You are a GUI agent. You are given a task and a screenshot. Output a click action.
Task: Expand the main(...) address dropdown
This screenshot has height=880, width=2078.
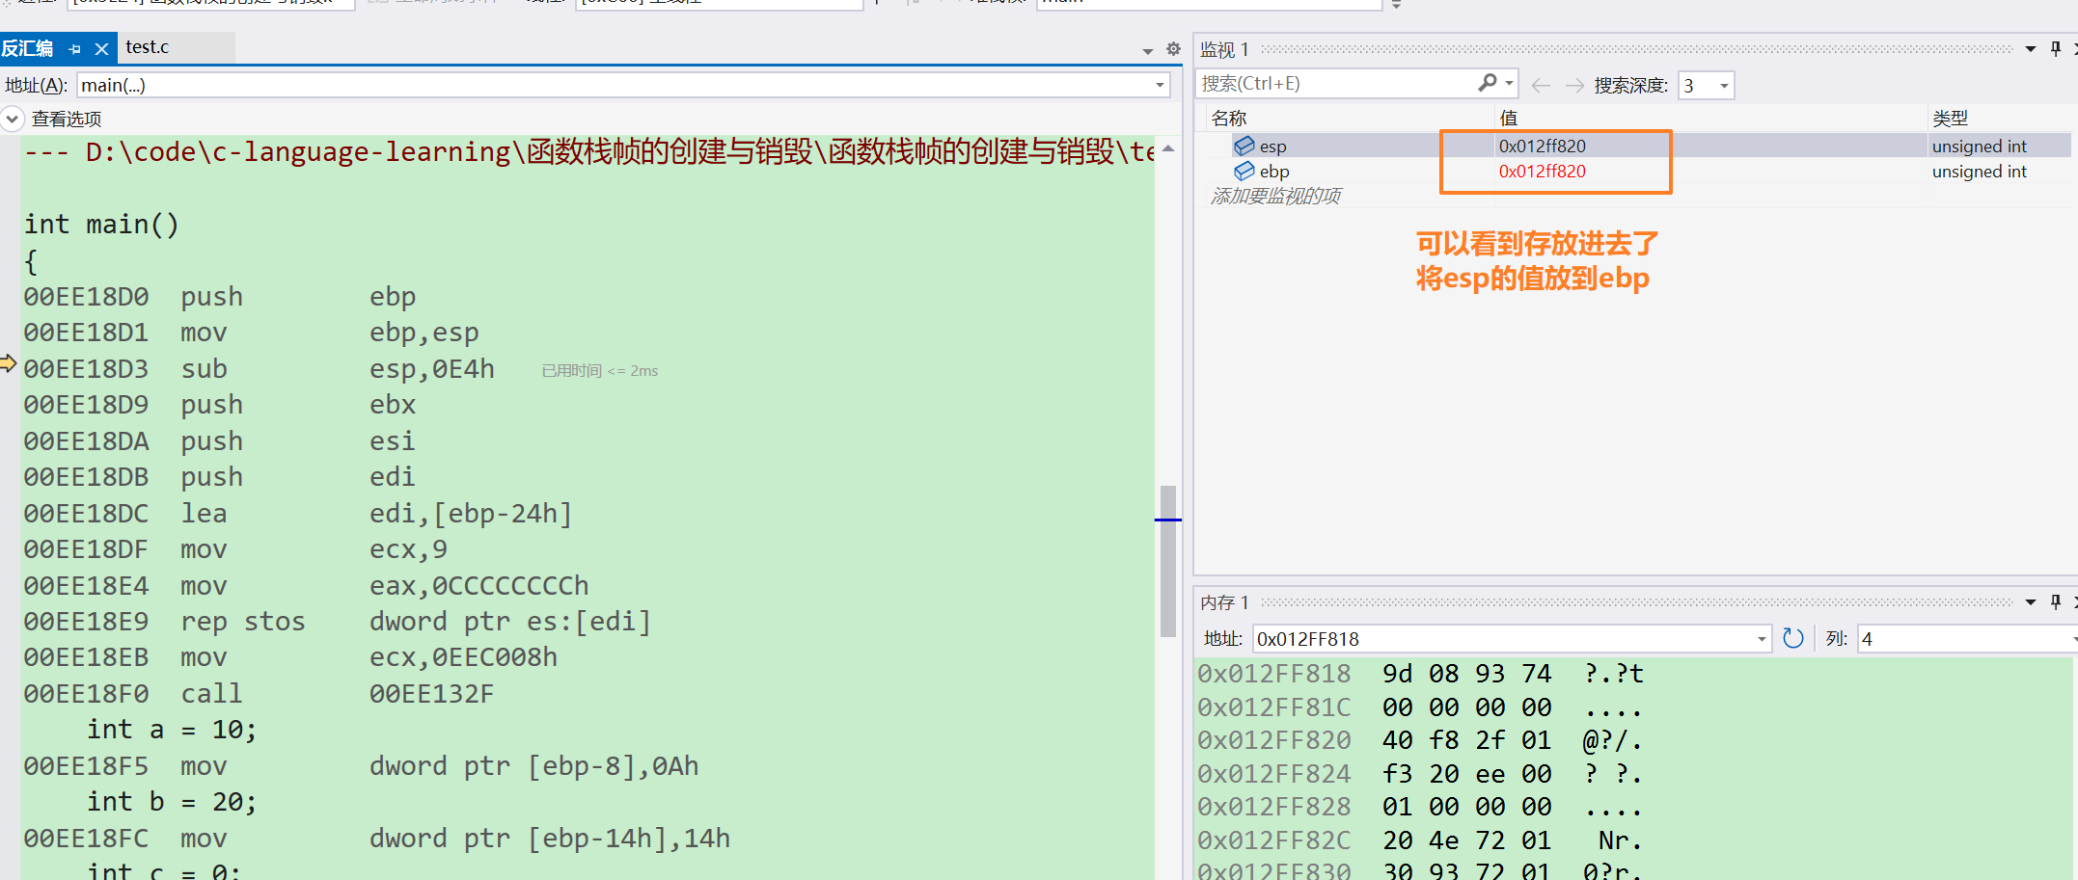pos(1160,85)
